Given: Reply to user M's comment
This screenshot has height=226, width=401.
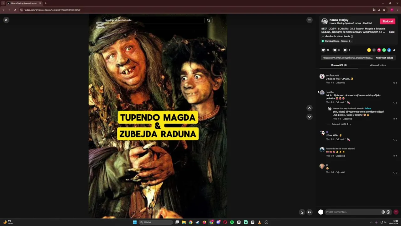Looking at the screenshot, I should pyautogui.click(x=341, y=172).
